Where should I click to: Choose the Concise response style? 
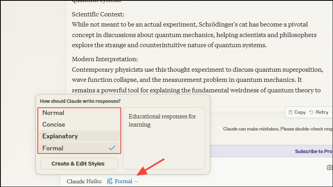point(54,125)
